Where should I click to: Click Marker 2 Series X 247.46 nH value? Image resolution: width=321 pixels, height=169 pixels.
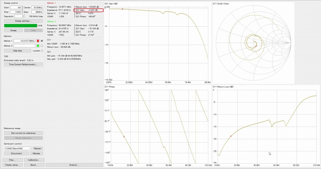tap(63, 32)
